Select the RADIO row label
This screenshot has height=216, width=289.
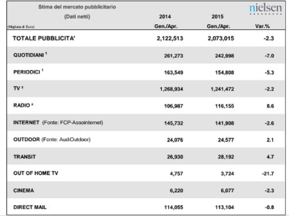coord(23,105)
